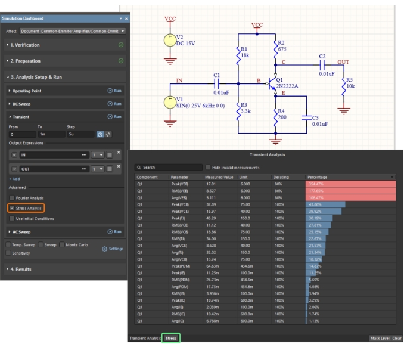Screen dimensions: 404x344
Task: Run the DC Sweep analysis
Action: (114, 104)
